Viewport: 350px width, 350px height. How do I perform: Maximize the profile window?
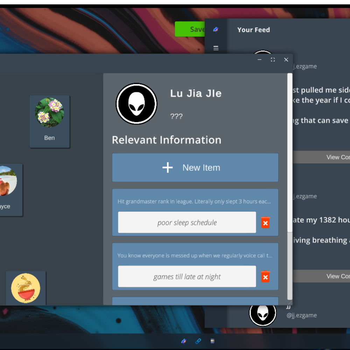pyautogui.click(x=273, y=60)
